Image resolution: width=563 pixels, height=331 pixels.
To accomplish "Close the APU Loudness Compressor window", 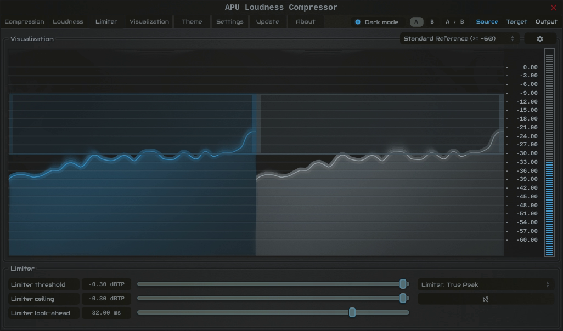I will click(x=553, y=8).
